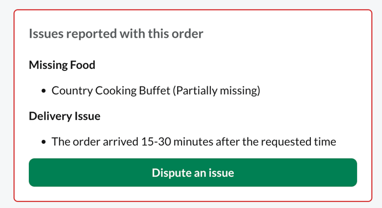
Task: Select the Missing Food subheading
Action: pos(62,65)
